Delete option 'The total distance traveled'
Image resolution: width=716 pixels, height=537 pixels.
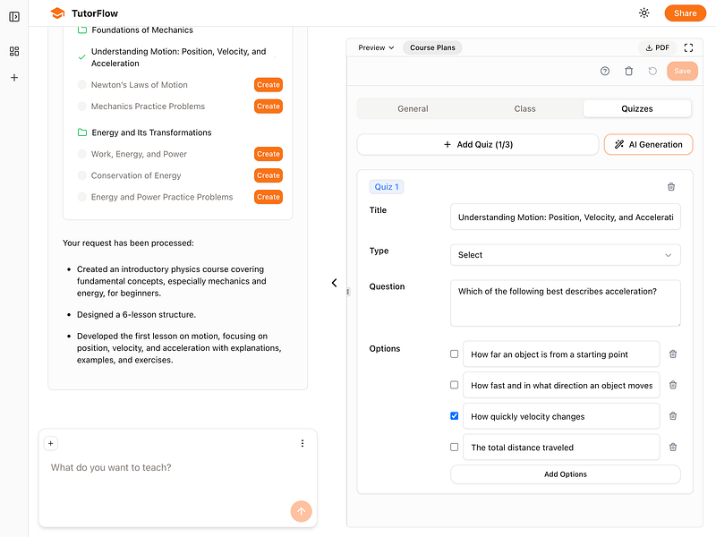673,447
